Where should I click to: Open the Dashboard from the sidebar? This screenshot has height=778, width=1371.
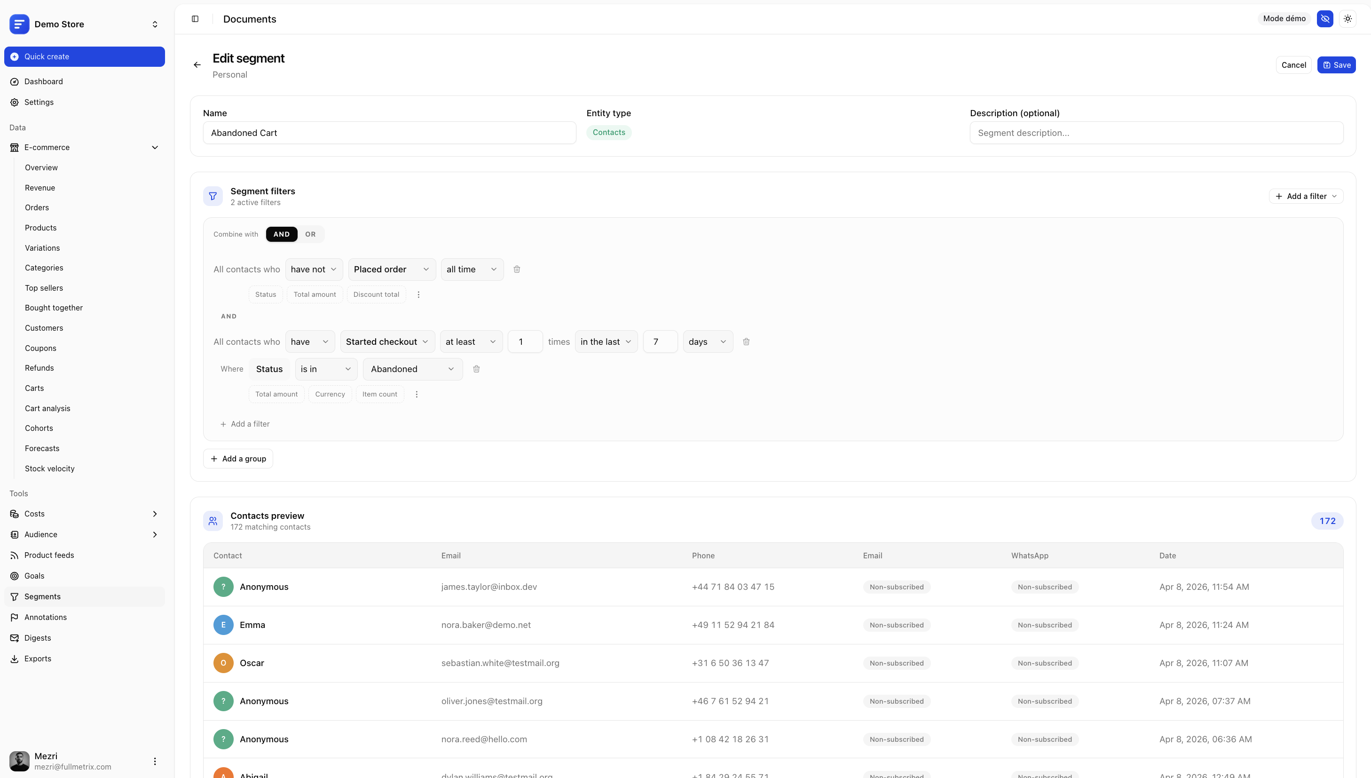43,81
